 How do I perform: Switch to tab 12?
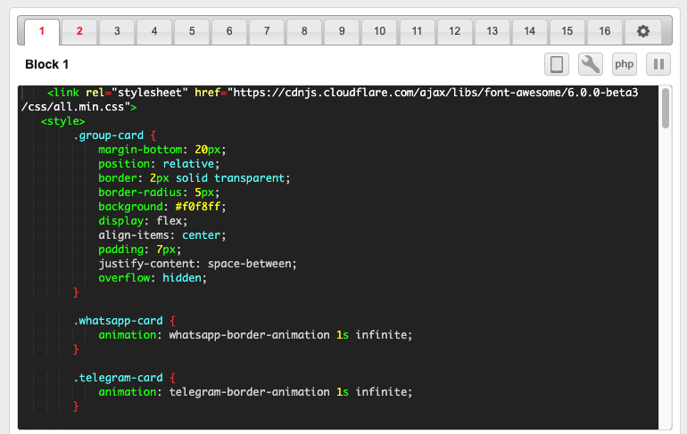(454, 31)
